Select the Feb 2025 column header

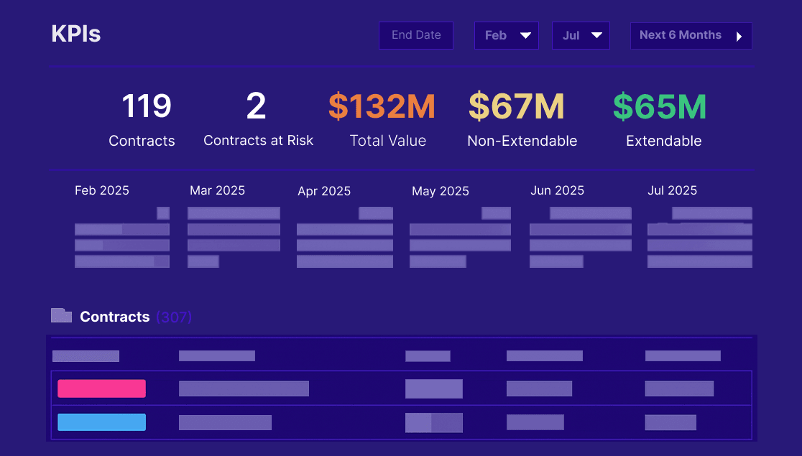tap(102, 190)
